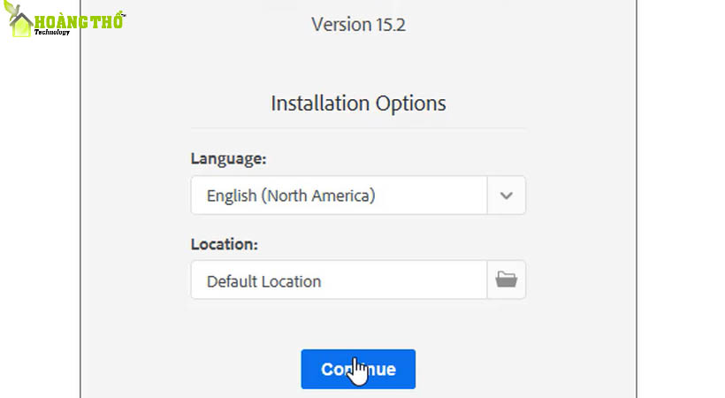Click the Hoàng Thổ house logo icon
This screenshot has height=398, width=725.
click(21, 25)
